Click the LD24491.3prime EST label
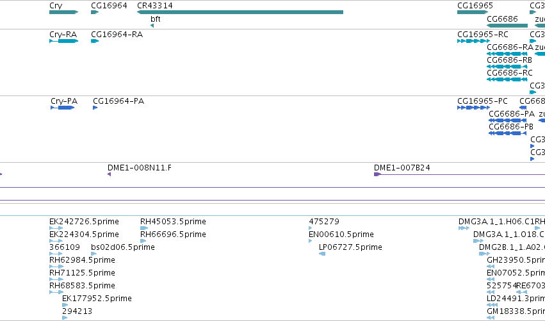The image size is (545, 321). [x=516, y=299]
